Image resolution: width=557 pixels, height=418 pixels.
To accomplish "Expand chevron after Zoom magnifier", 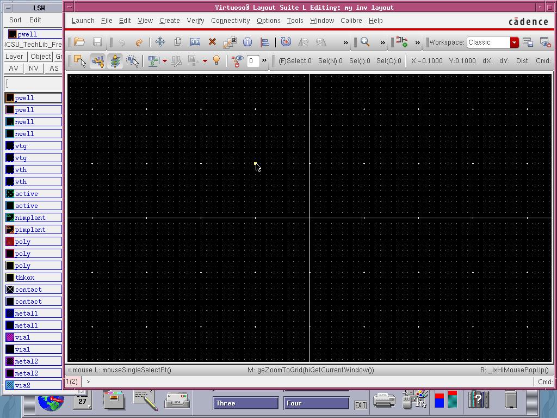I will 382,42.
